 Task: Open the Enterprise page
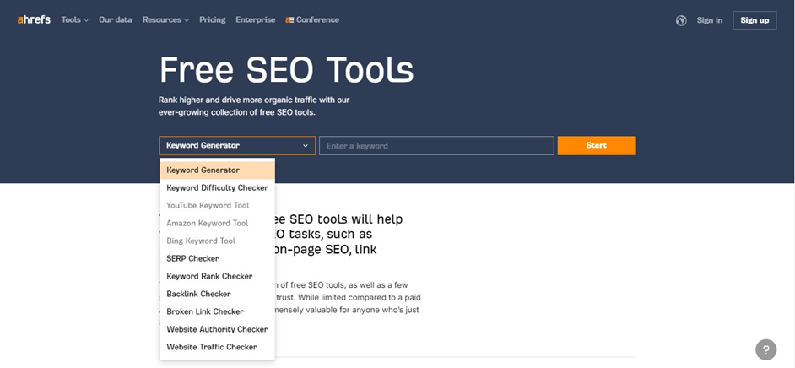(255, 20)
